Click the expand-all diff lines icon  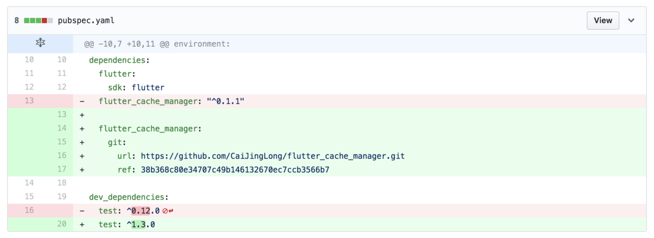[x=40, y=43]
